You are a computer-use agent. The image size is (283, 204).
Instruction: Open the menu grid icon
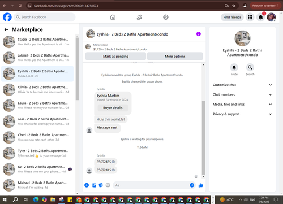point(250,17)
